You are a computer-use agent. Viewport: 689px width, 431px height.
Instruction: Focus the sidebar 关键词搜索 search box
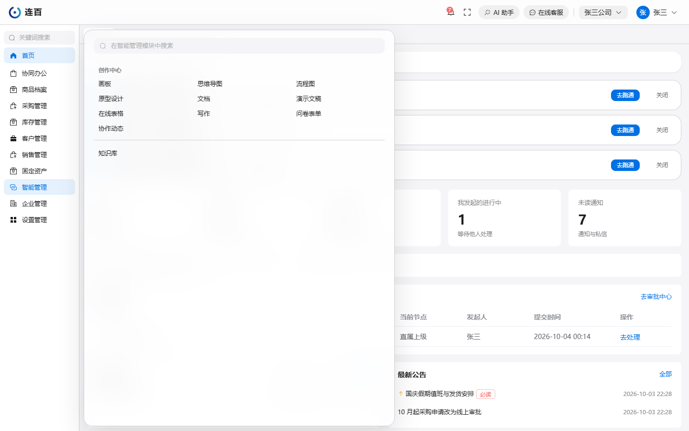[39, 37]
